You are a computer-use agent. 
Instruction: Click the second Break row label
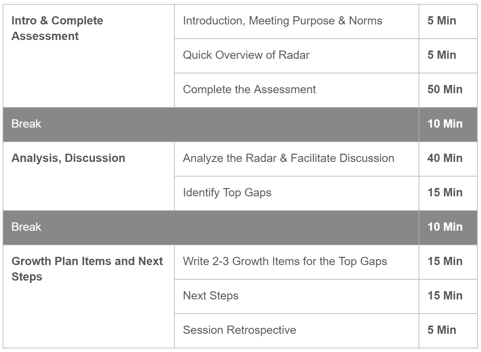click(x=26, y=227)
